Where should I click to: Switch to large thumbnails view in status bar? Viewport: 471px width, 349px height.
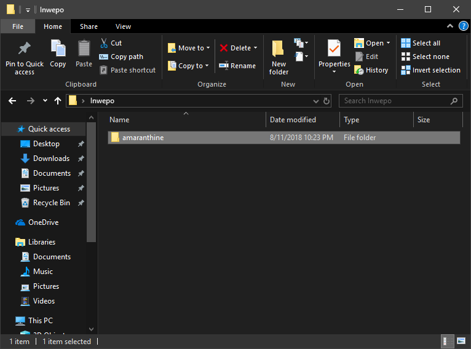coord(461,341)
